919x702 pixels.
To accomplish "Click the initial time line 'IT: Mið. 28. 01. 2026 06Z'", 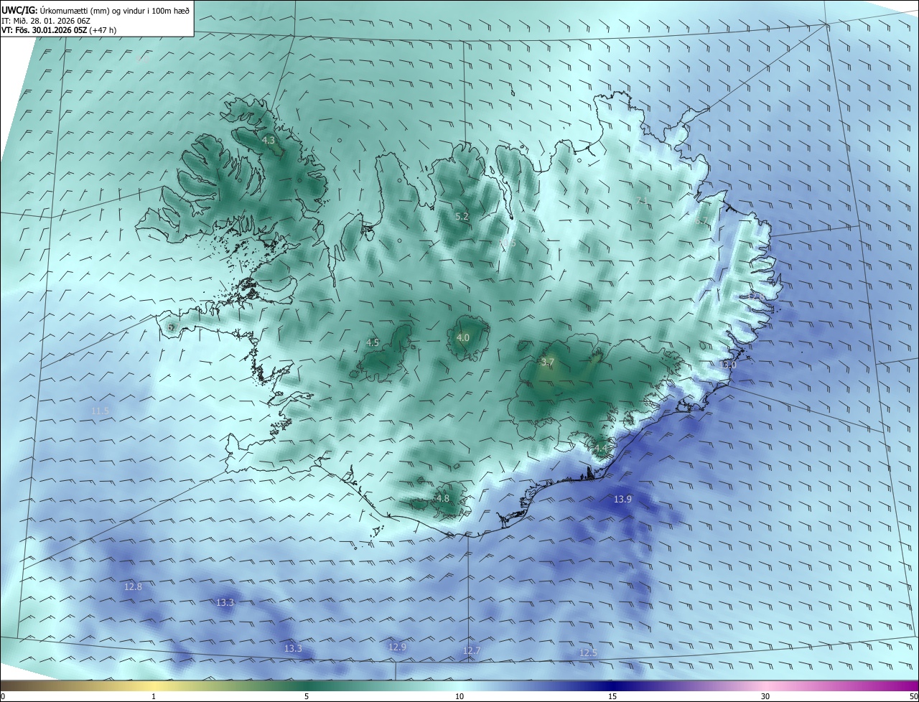I will point(45,20).
